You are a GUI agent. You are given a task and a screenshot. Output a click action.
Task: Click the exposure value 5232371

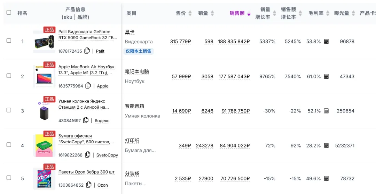coord(345,145)
